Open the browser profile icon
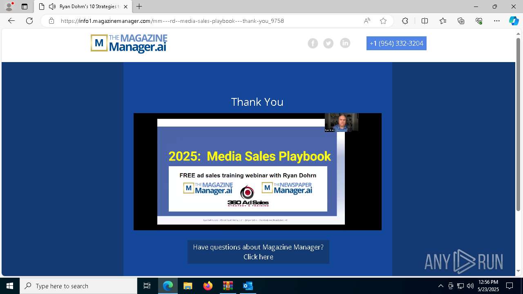 pos(9,7)
